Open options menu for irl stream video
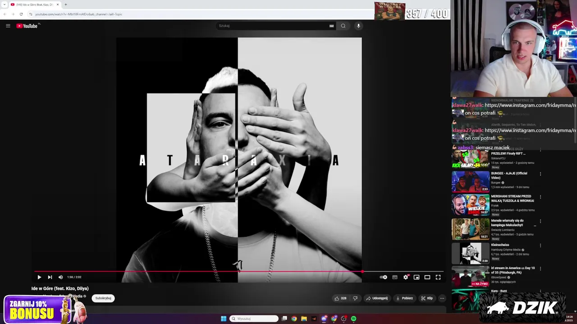577x324 pixels. click(540, 269)
